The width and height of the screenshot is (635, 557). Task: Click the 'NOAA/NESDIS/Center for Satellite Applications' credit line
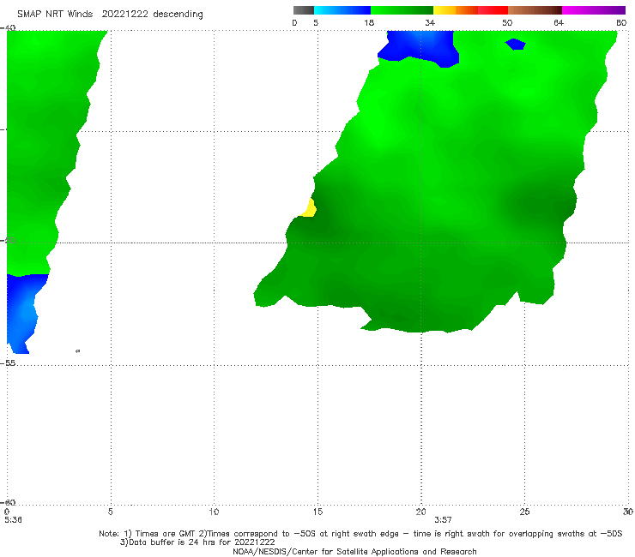[x=354, y=552]
